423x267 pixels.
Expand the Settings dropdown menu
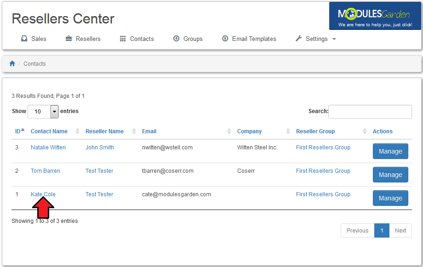pyautogui.click(x=316, y=39)
